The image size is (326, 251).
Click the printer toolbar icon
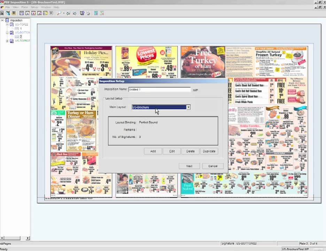point(88,13)
